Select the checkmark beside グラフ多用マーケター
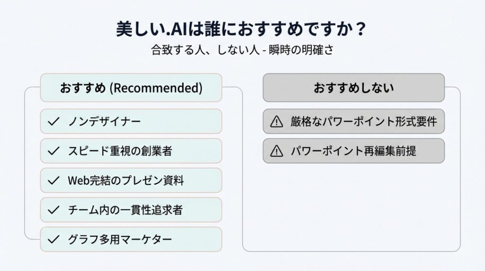Image resolution: width=485 pixels, height=271 pixels. 54,239
